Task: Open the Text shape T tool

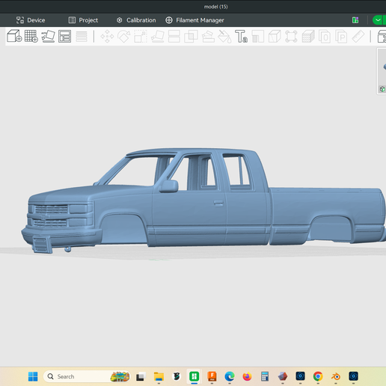Action: point(241,37)
